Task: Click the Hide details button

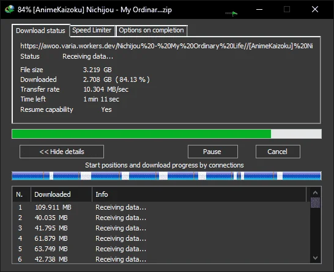Action: (x=62, y=152)
